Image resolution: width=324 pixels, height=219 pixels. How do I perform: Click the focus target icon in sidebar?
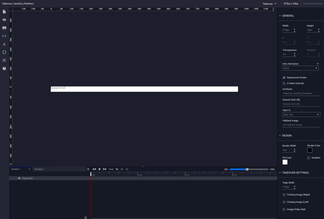[4, 60]
